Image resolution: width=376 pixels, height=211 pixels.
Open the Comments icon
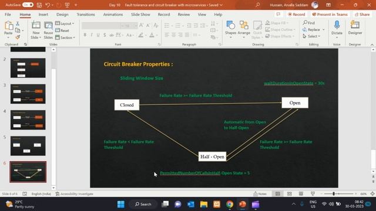pyautogui.click(x=278, y=14)
